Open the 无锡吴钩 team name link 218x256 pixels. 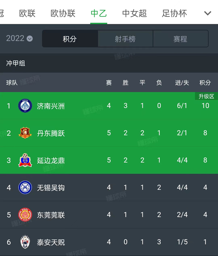pyautogui.click(x=51, y=188)
